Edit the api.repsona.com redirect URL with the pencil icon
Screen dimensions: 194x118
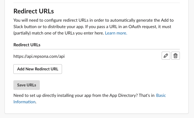166,56
